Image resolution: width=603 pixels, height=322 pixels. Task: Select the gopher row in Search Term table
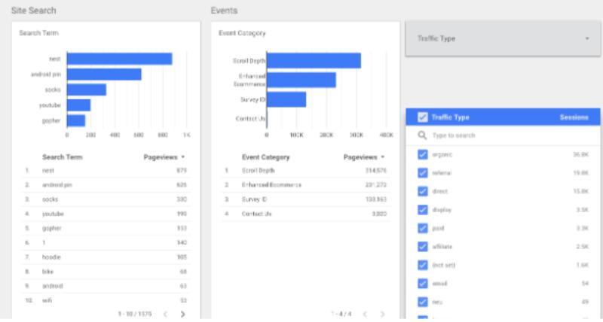click(x=106, y=229)
